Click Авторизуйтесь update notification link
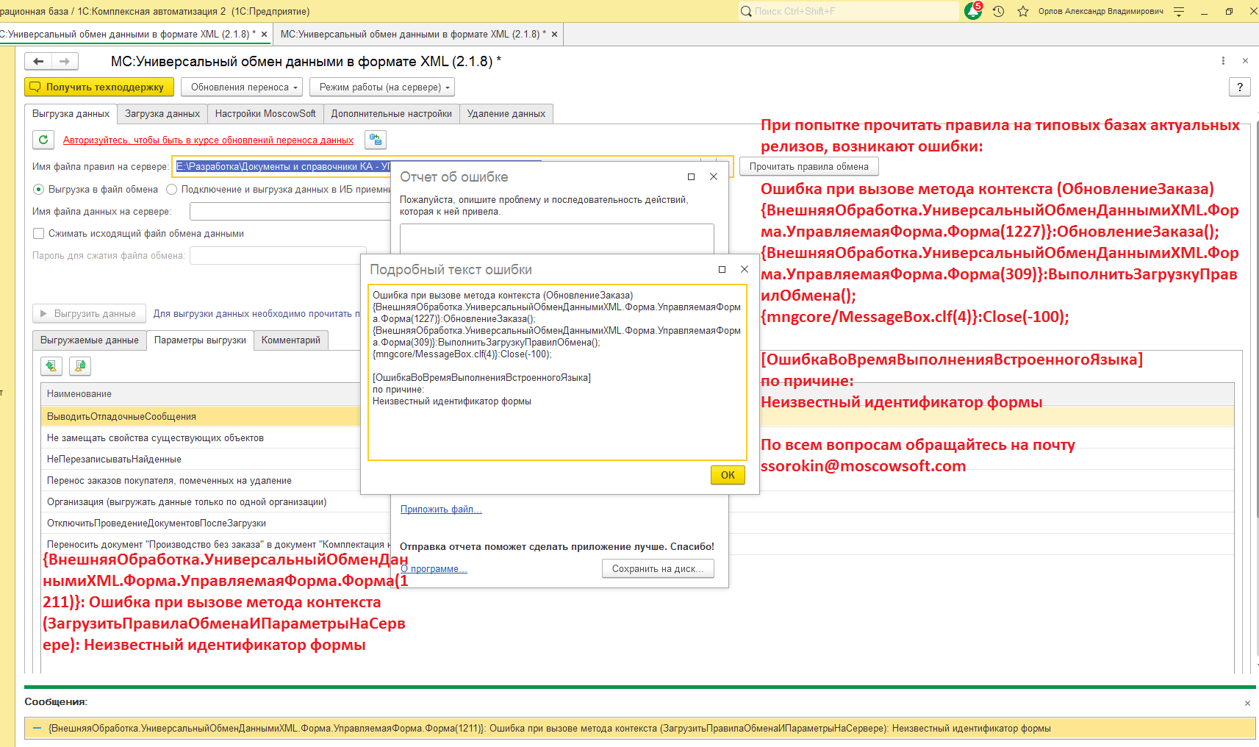This screenshot has height=747, width=1259. point(208,140)
